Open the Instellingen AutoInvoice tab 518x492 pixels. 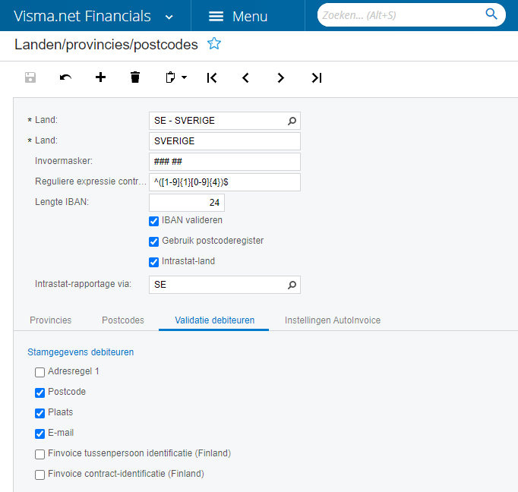[333, 320]
